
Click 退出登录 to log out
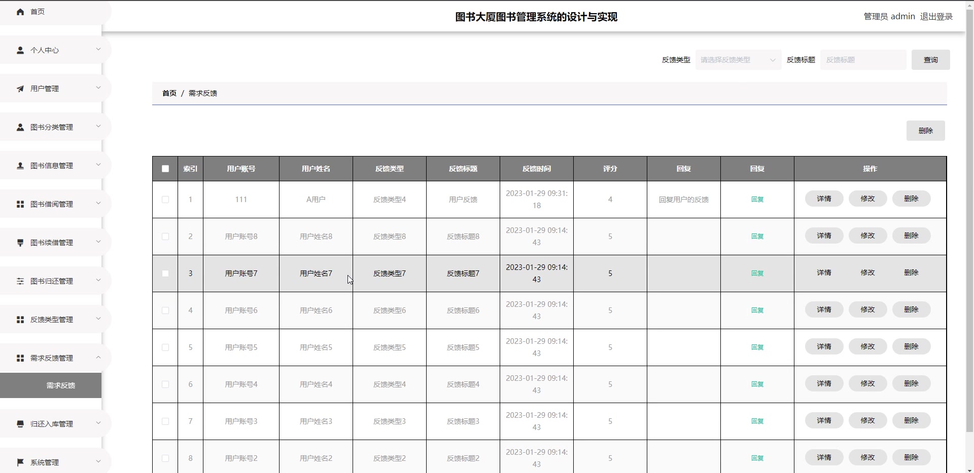tap(936, 16)
